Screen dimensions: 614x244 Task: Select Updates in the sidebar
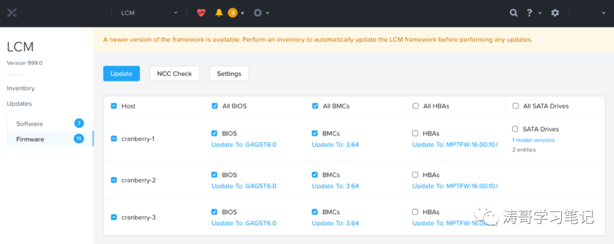(19, 104)
